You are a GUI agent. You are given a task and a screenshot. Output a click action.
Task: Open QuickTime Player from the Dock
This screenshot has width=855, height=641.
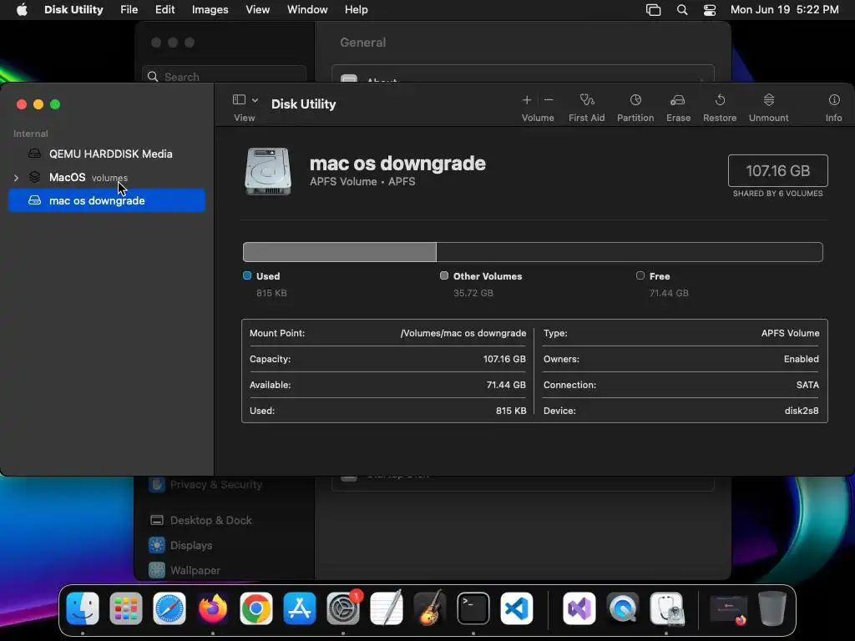623,608
